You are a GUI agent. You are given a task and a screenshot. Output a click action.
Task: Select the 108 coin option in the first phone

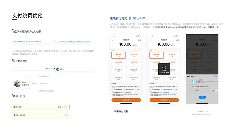(x=118, y=71)
